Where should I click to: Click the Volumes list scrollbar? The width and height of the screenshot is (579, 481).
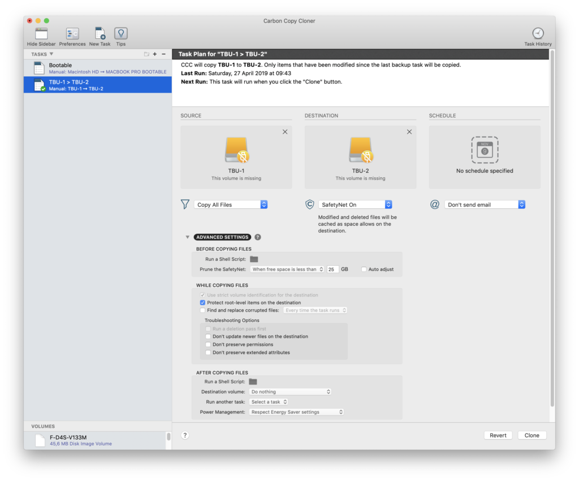point(168,437)
